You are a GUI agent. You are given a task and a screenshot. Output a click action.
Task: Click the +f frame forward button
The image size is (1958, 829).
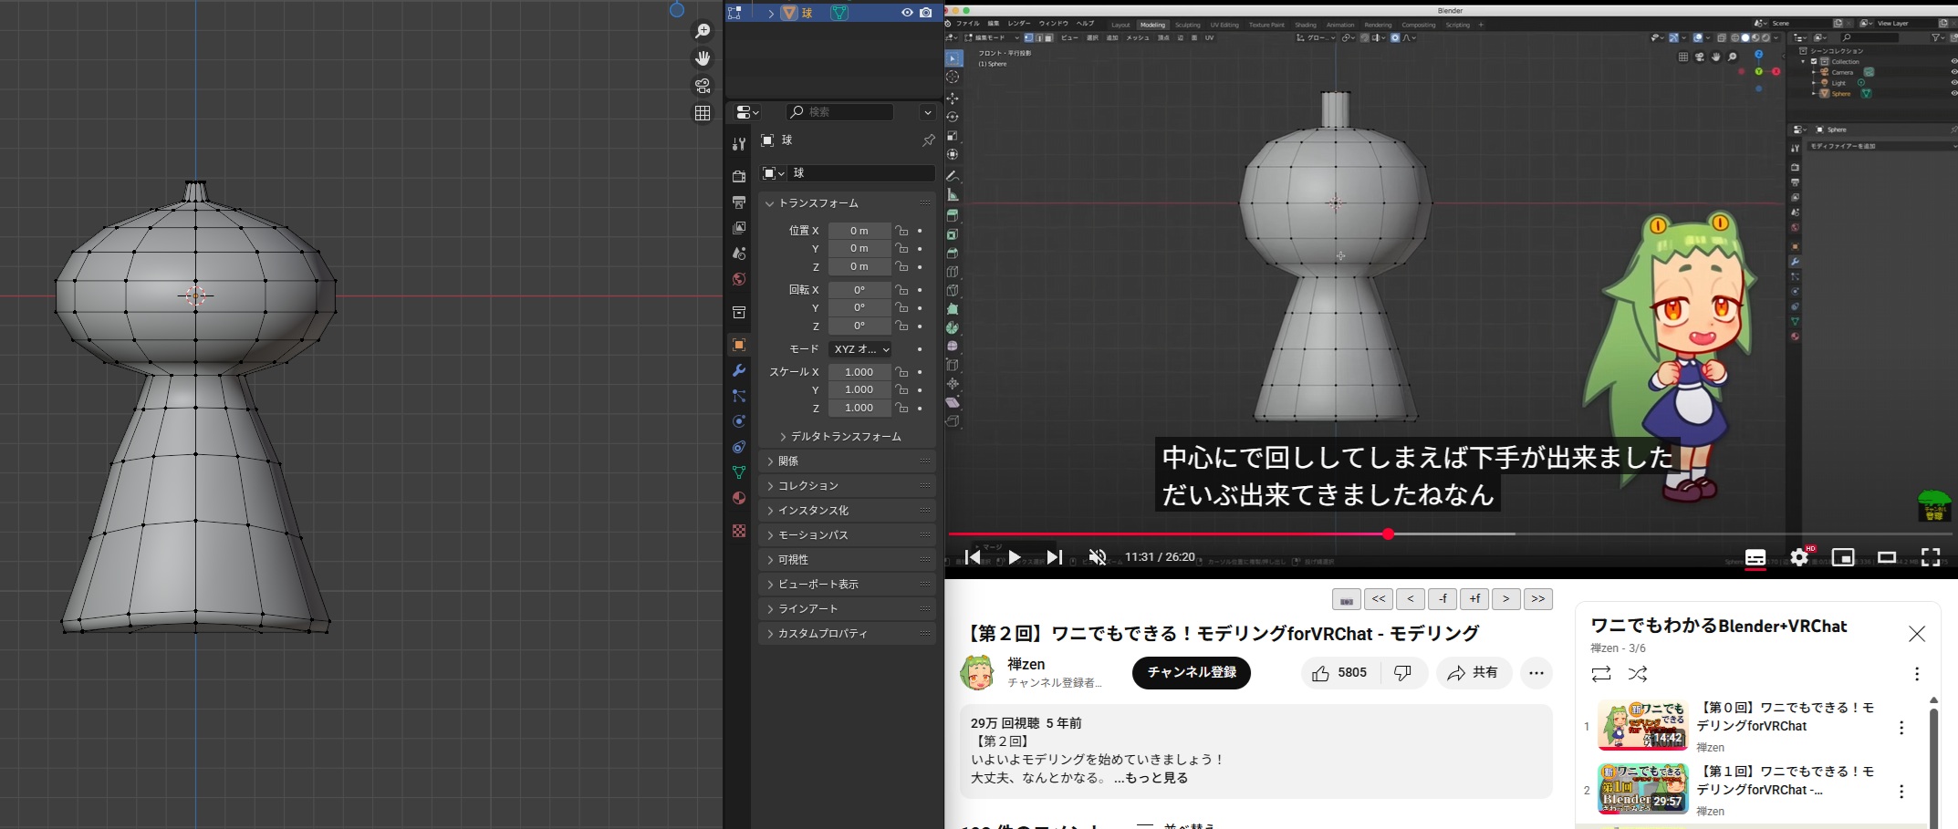(x=1474, y=599)
